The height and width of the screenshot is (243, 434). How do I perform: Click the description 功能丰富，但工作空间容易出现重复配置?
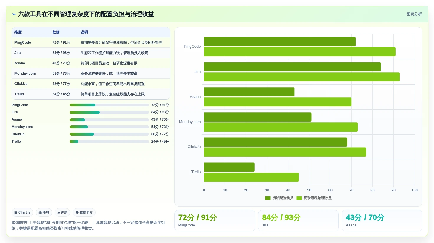tap(113, 84)
